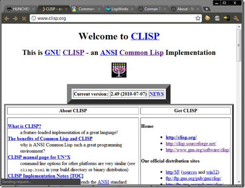Screen dimensions: 245x188
Task: Open the http/SF distribution link
Action: pyautogui.click(x=173, y=172)
